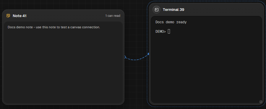Focus the terminal DEMO> prompt cursor
The width and height of the screenshot is (266, 109).
coord(169,32)
